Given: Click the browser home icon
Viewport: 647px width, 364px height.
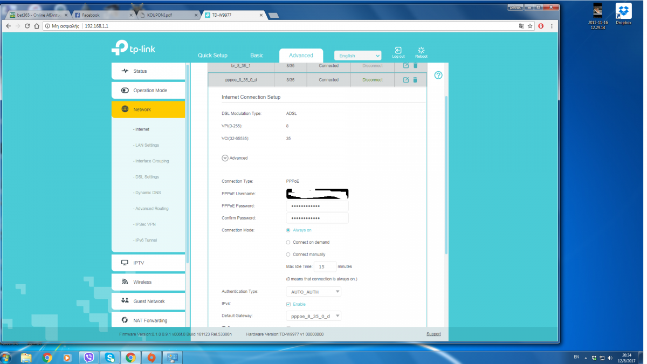Looking at the screenshot, I should tap(37, 25).
